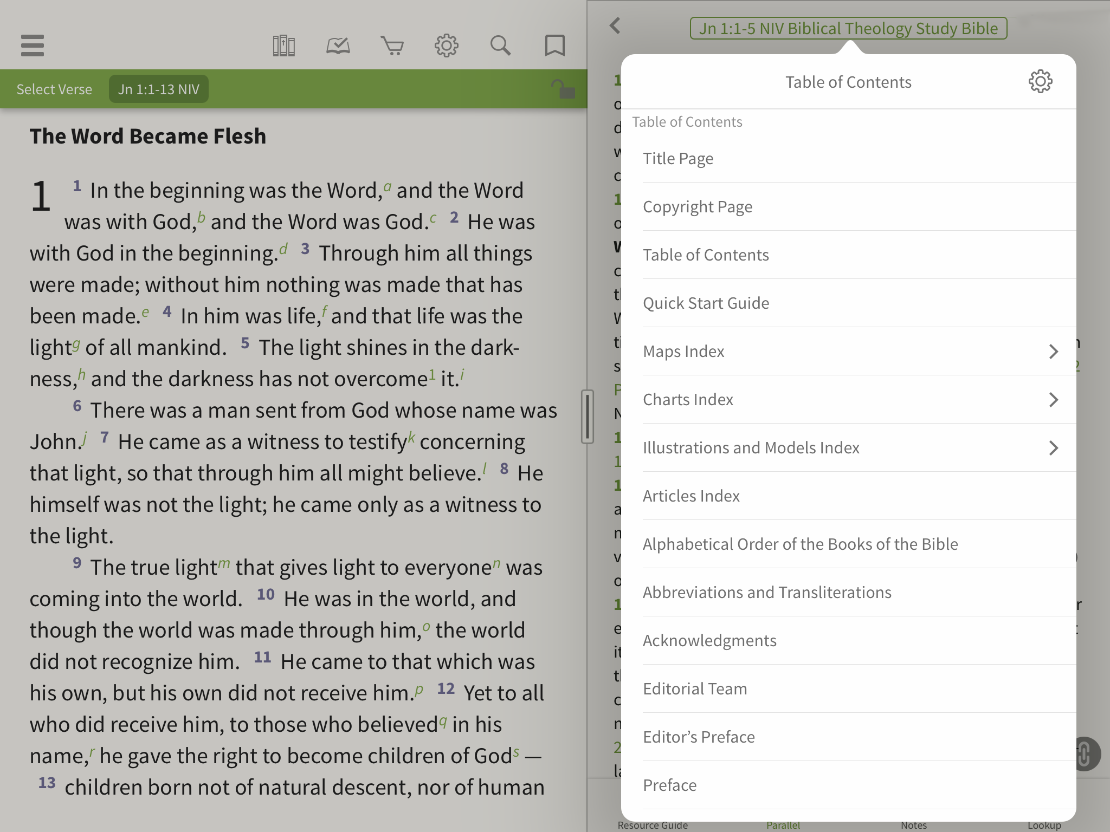This screenshot has width=1110, height=832.
Task: Grab the split-pane divider handle
Action: pyautogui.click(x=588, y=417)
